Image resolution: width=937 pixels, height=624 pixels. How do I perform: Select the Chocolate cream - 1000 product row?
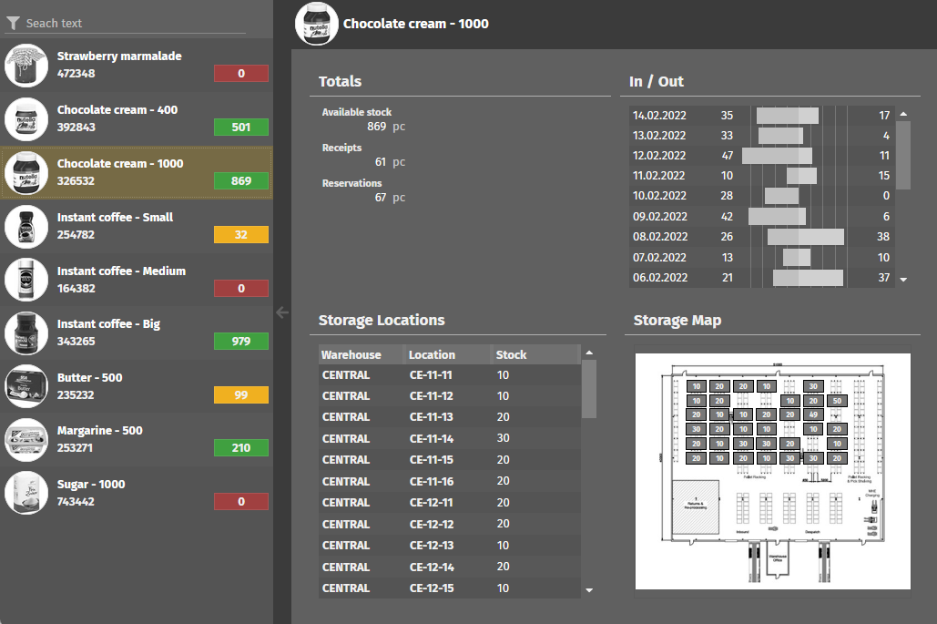point(137,172)
